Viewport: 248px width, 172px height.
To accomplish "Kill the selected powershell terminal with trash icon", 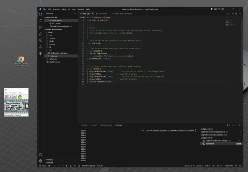I will click(x=240, y=144).
